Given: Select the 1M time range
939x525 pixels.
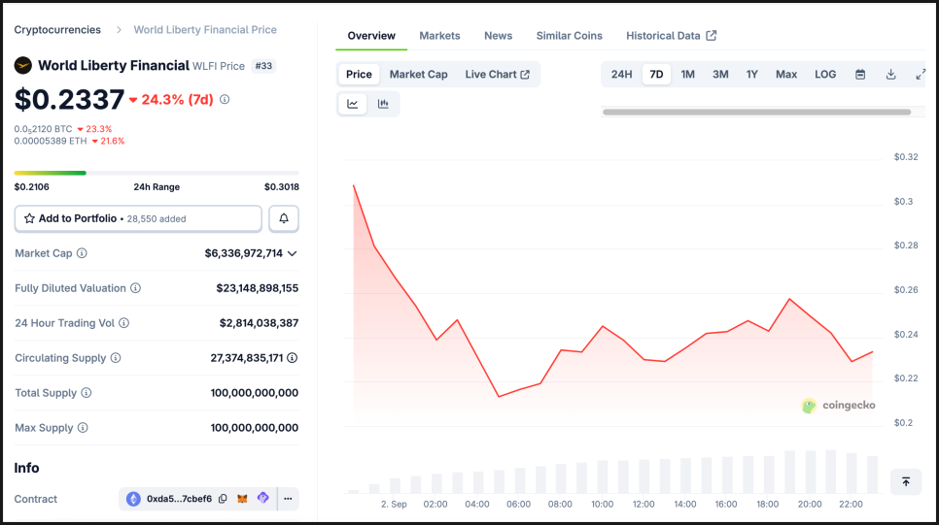Looking at the screenshot, I should pos(687,74).
